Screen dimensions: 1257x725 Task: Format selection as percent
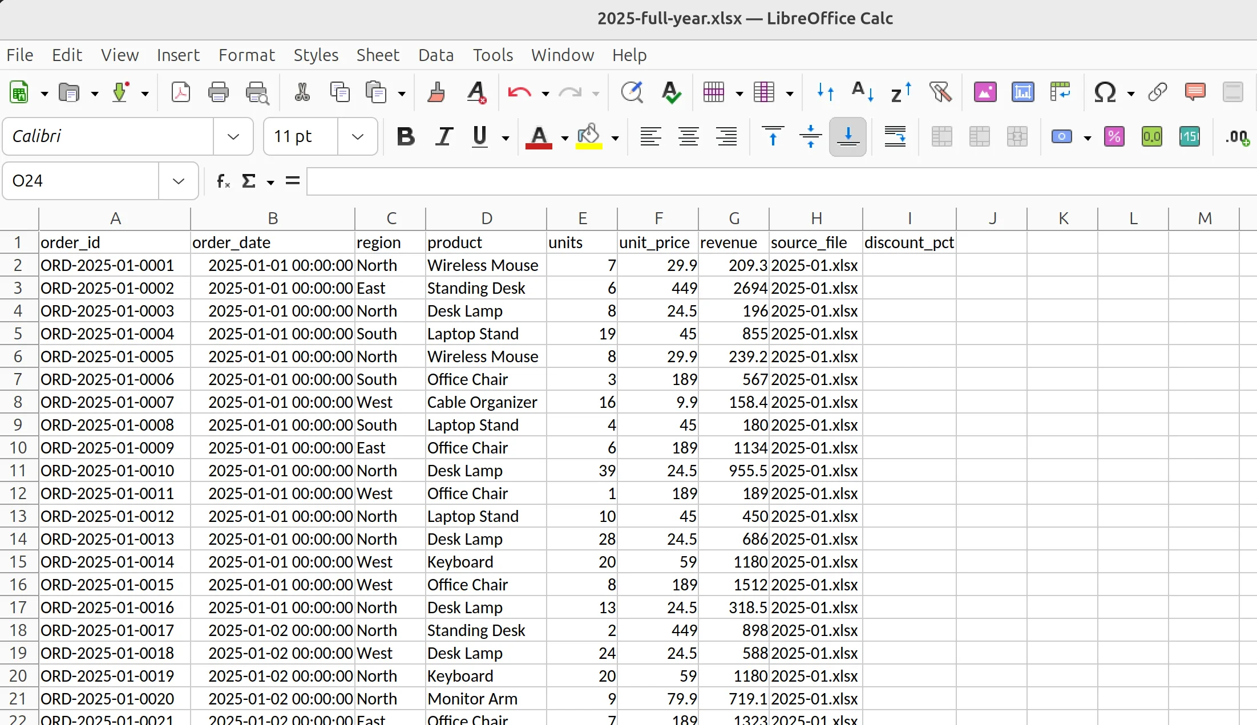[x=1114, y=136]
